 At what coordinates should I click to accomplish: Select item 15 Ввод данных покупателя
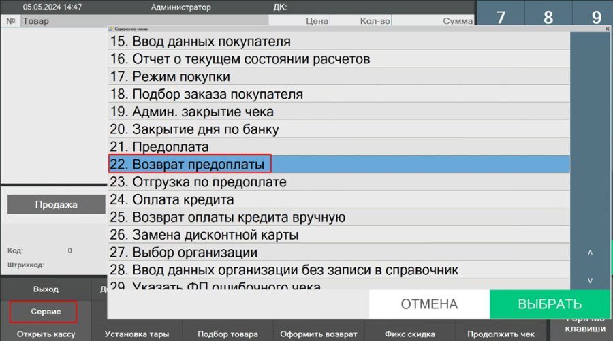[339, 41]
